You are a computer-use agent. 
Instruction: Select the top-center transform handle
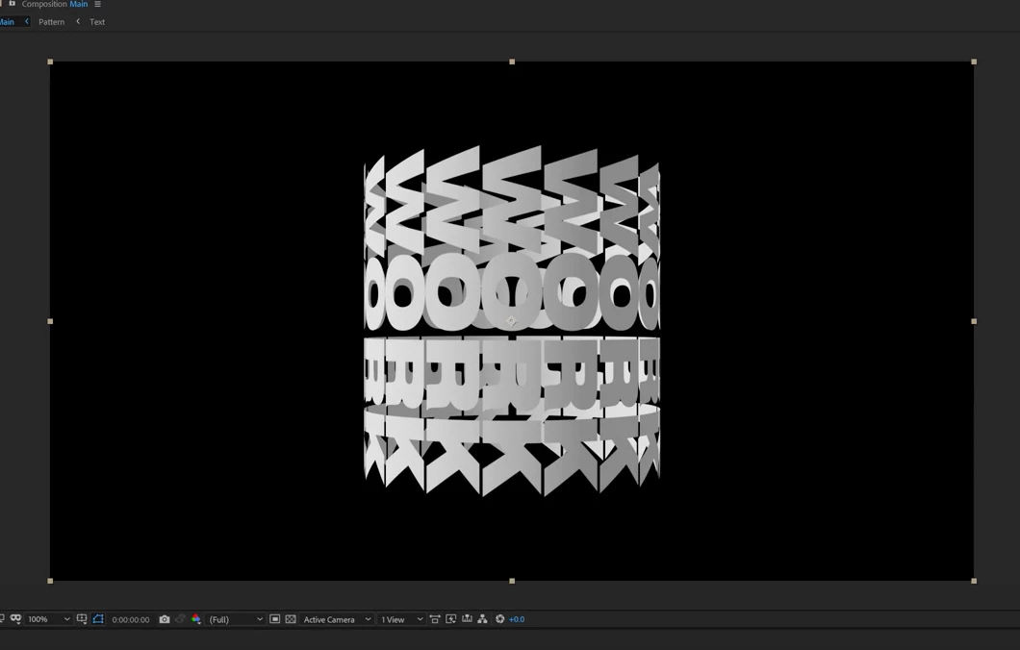pyautogui.click(x=512, y=62)
